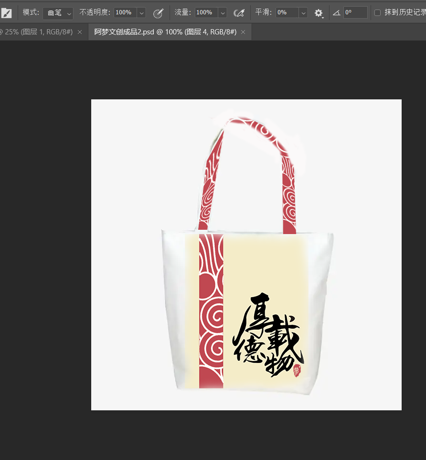Screen dimensions: 426x460
Task: Open the 模式 brush mode dropdown
Action: 58,13
